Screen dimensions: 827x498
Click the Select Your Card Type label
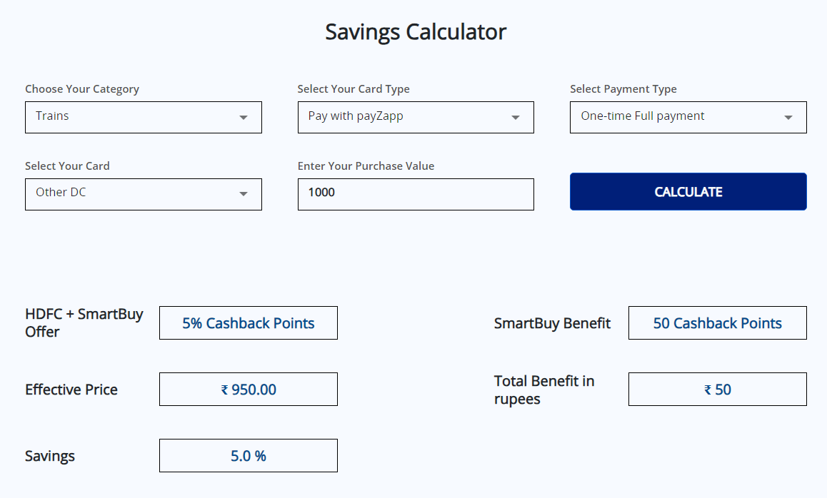click(354, 89)
